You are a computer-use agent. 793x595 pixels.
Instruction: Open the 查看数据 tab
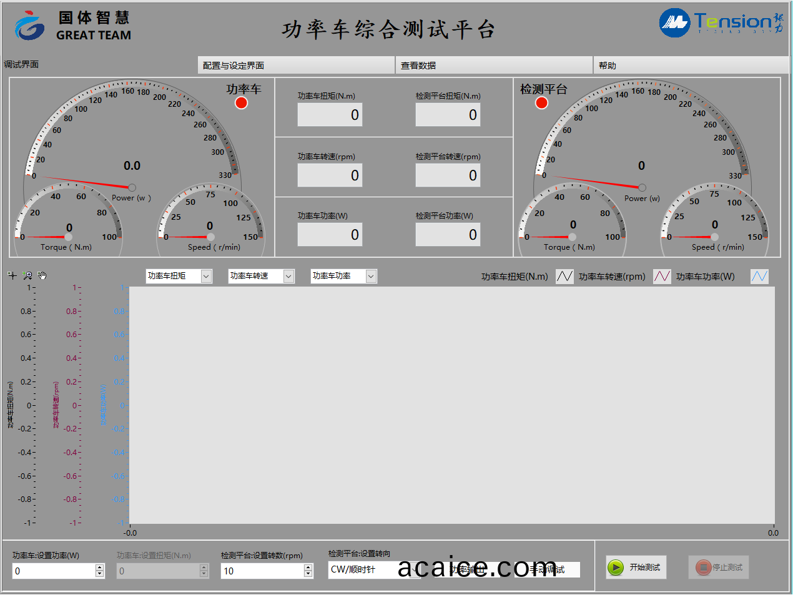tap(493, 65)
